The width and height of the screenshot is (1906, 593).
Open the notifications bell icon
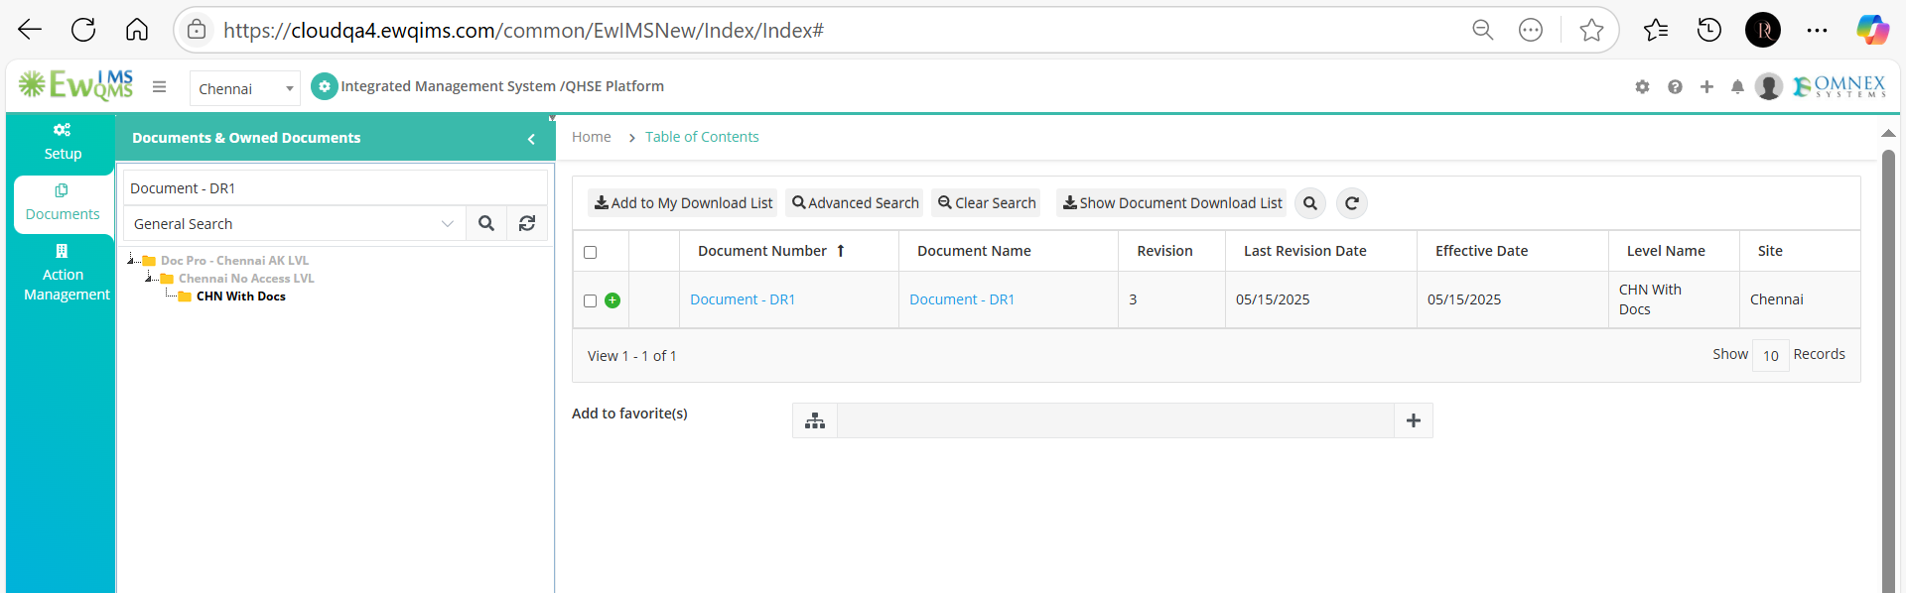tap(1737, 87)
